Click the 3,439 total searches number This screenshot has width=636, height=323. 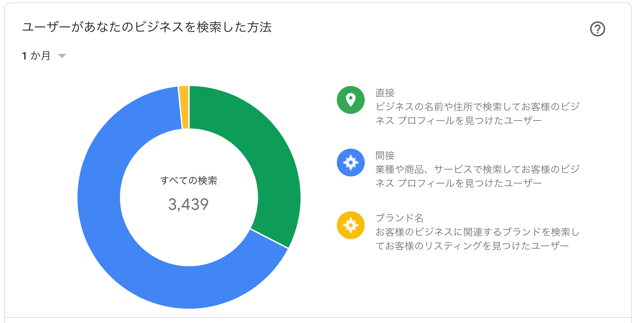[x=188, y=204]
